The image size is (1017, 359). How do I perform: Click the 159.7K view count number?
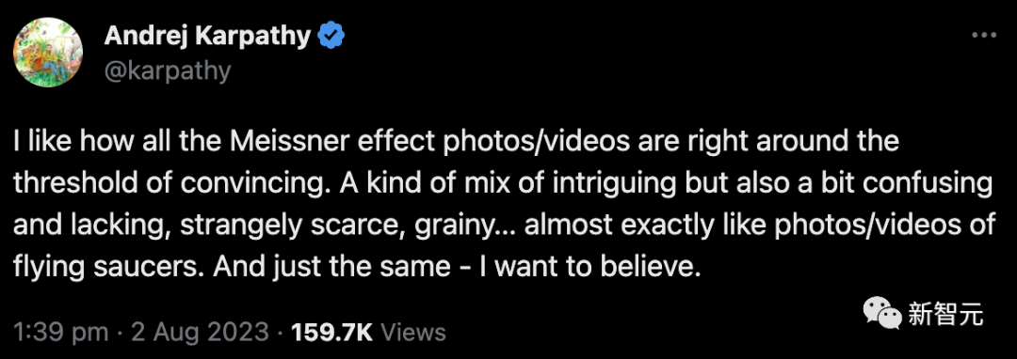(x=332, y=333)
